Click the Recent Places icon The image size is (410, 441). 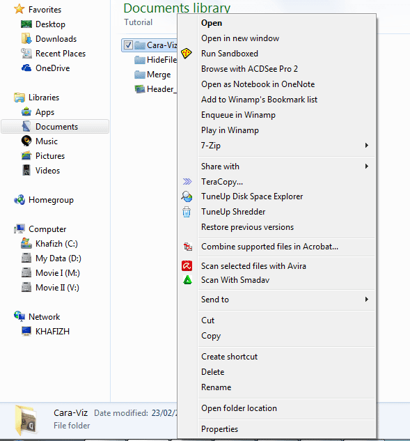26,54
